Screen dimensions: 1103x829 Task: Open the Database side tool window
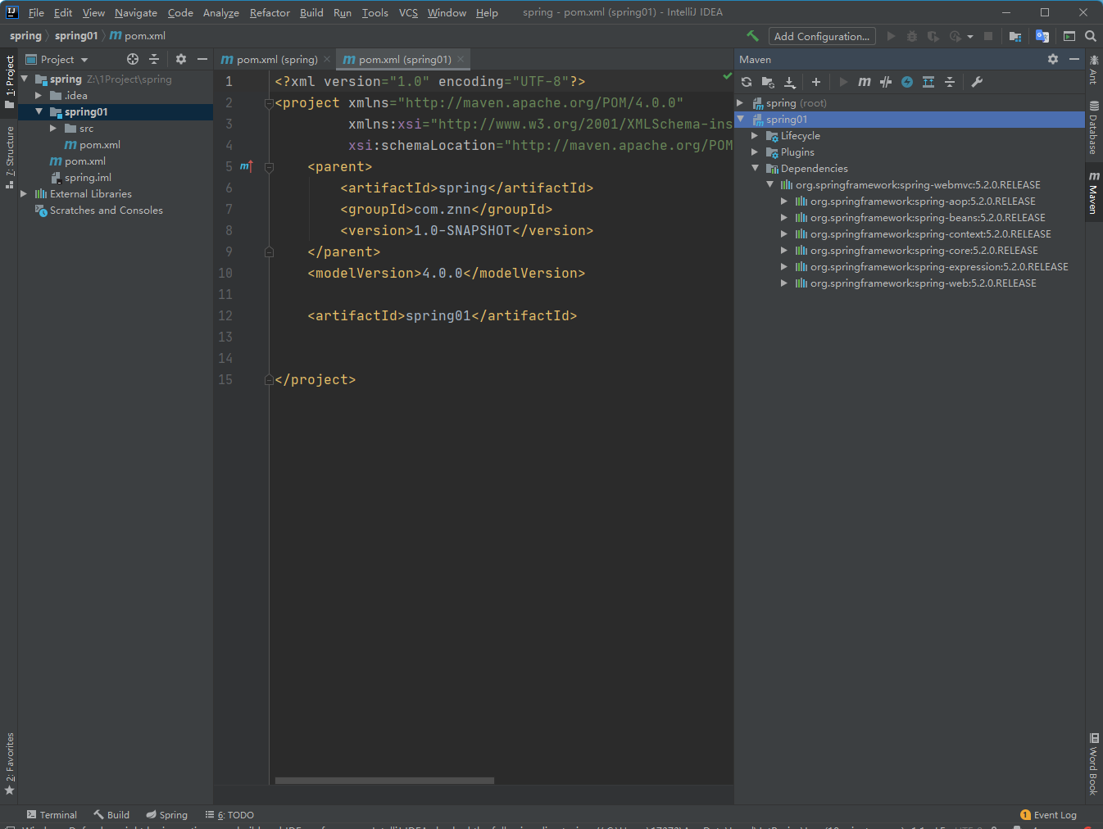1094,129
